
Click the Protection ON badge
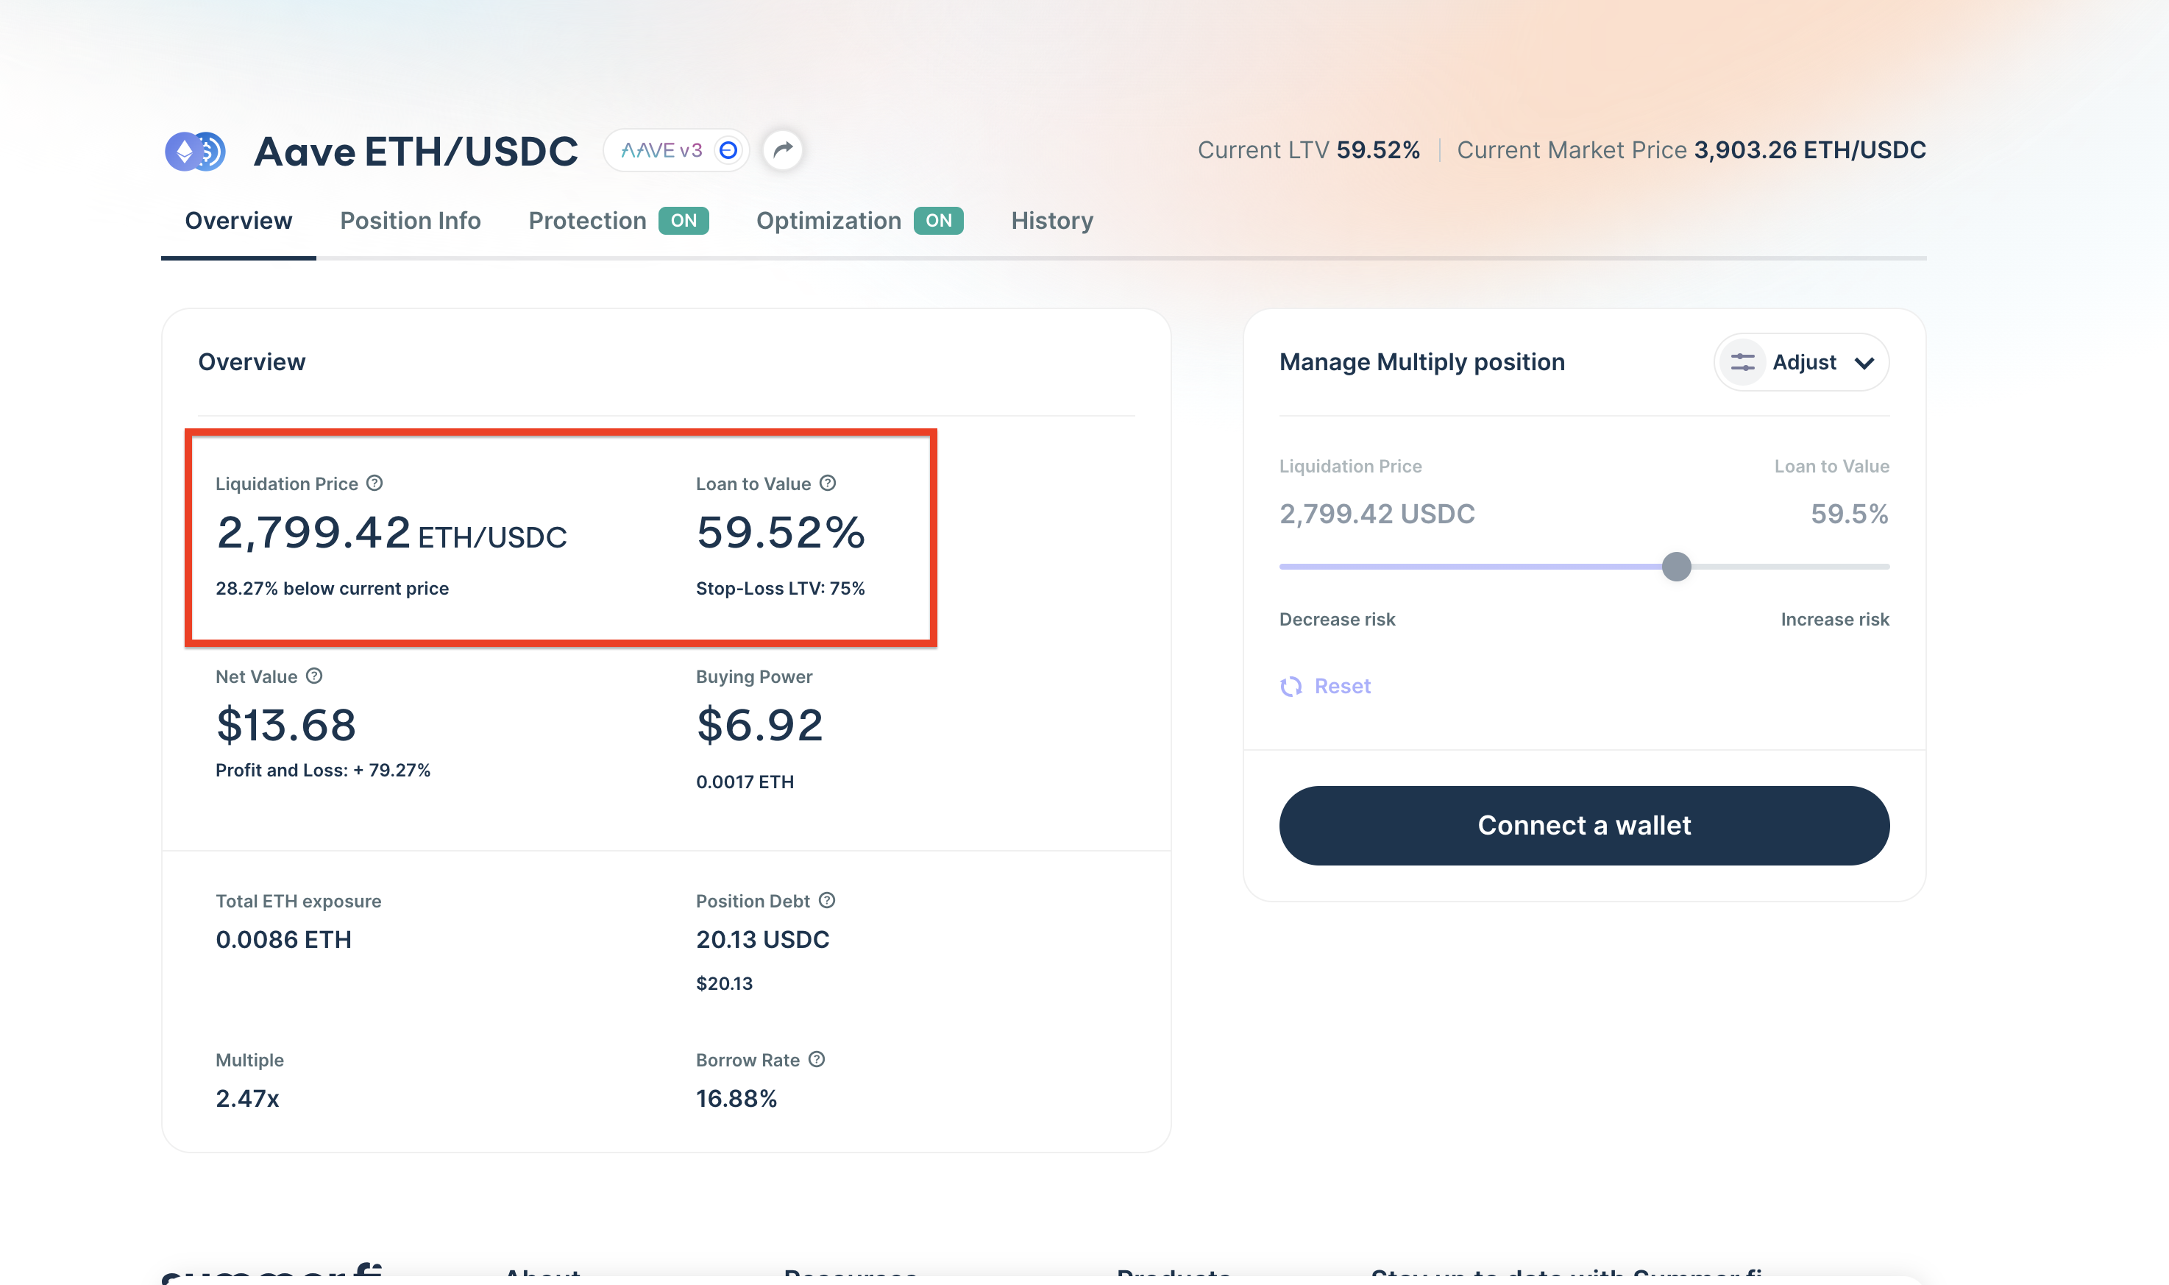pyautogui.click(x=683, y=221)
